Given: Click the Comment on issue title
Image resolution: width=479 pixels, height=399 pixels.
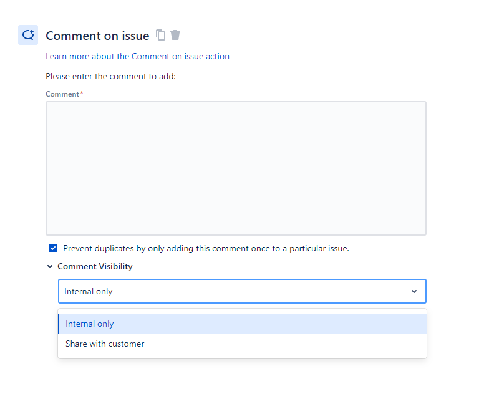Looking at the screenshot, I should click(x=97, y=36).
